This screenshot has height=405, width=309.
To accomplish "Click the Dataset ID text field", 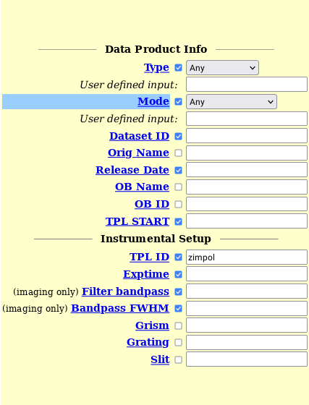I will click(x=247, y=136).
